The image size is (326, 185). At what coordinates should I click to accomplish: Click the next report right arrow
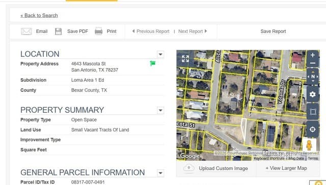coord(206,31)
